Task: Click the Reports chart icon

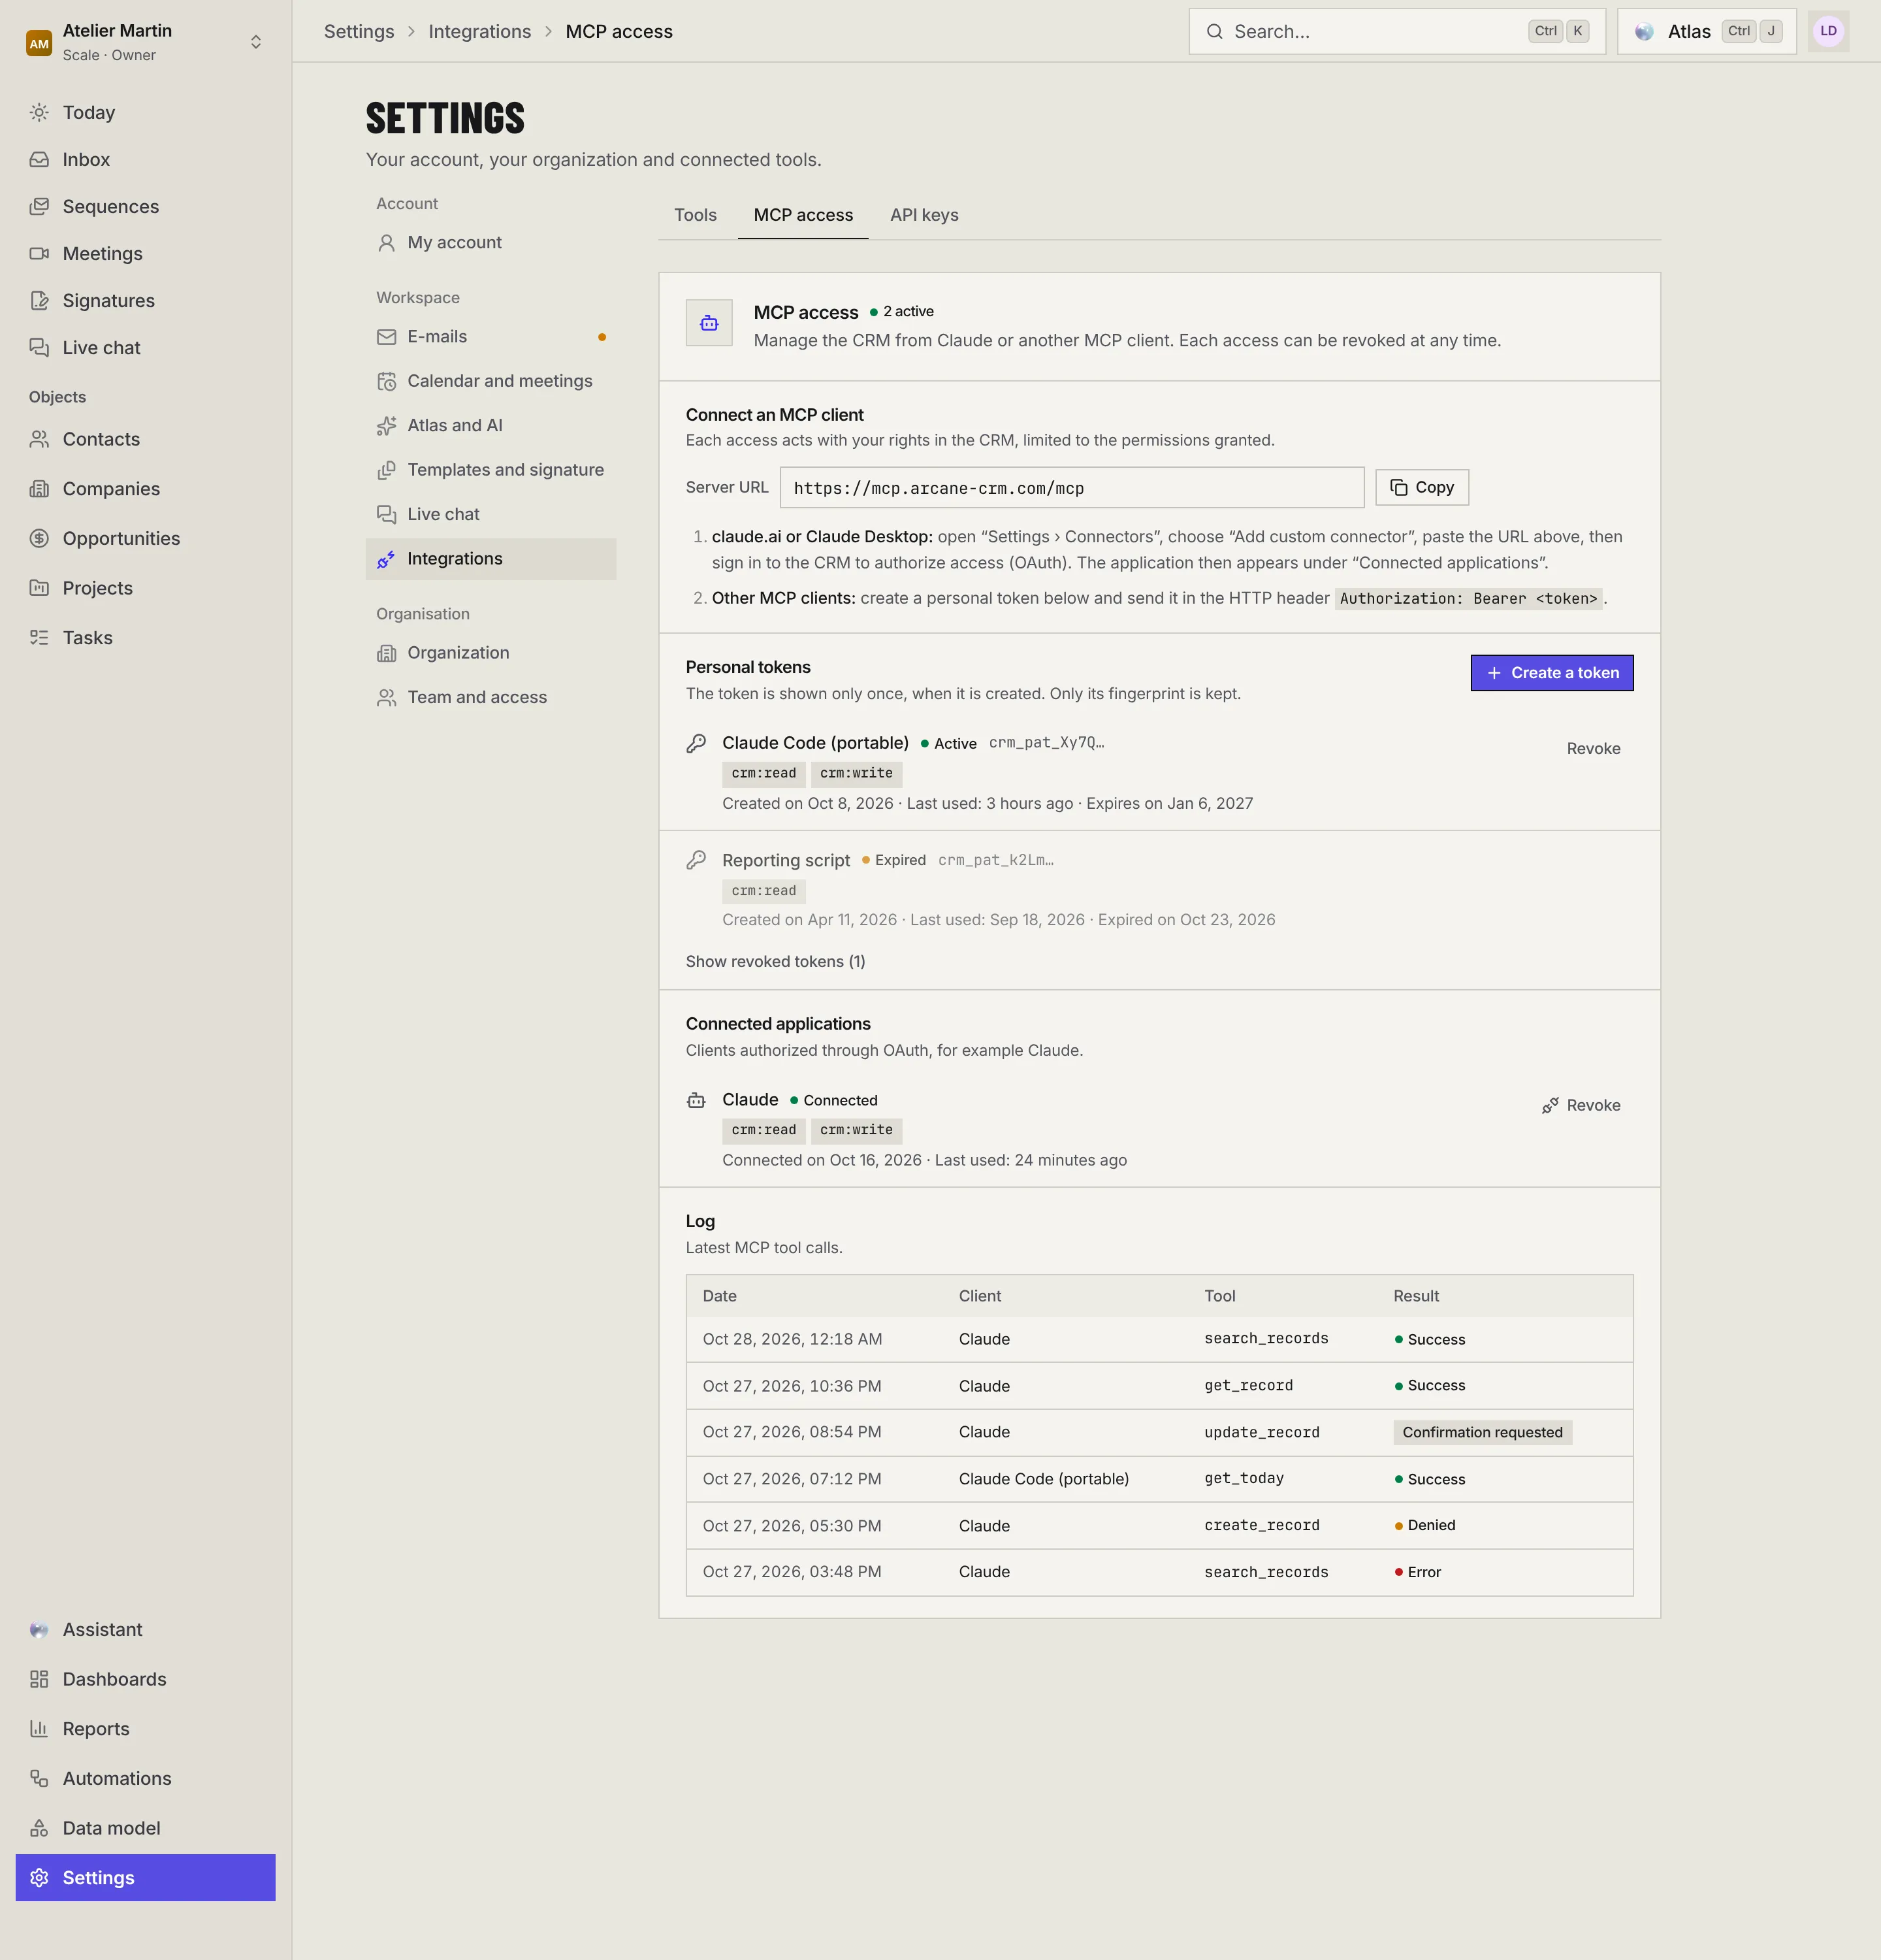Action: (x=39, y=1729)
